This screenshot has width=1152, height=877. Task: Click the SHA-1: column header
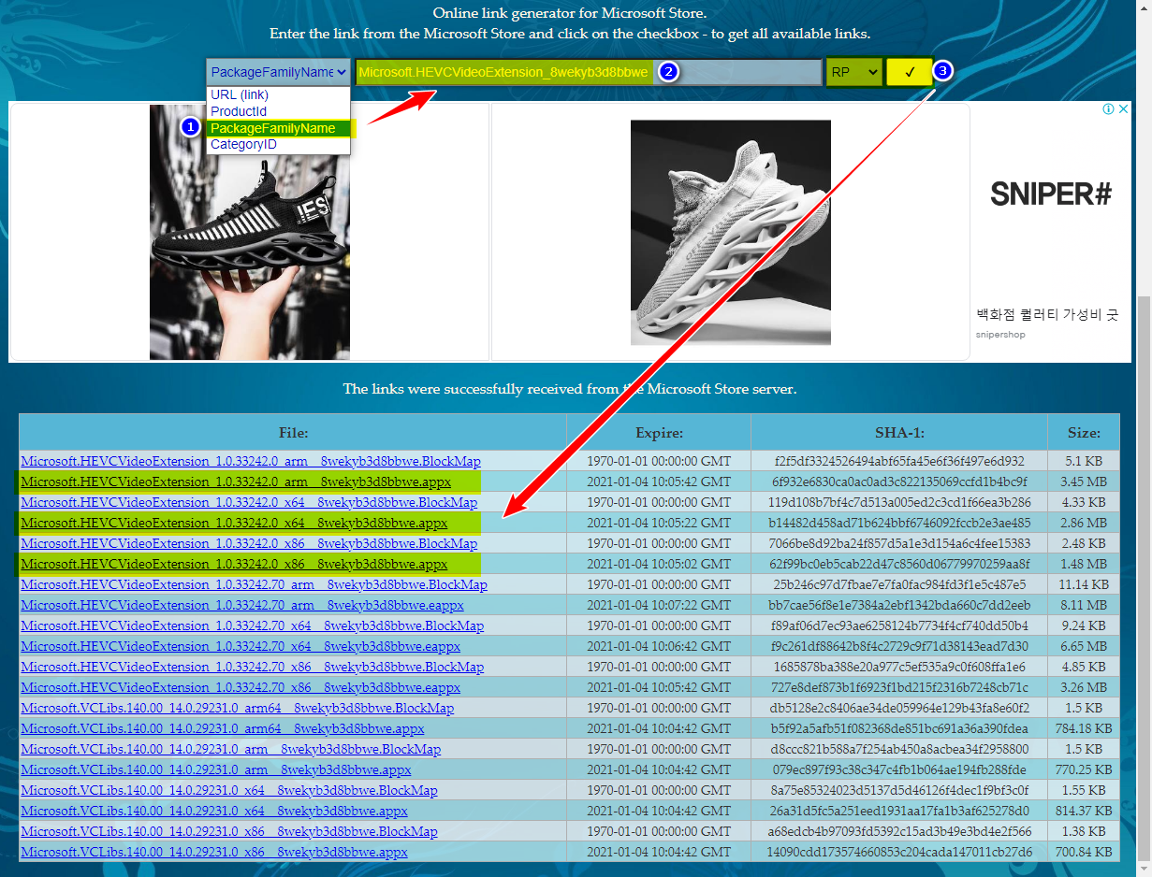click(899, 433)
